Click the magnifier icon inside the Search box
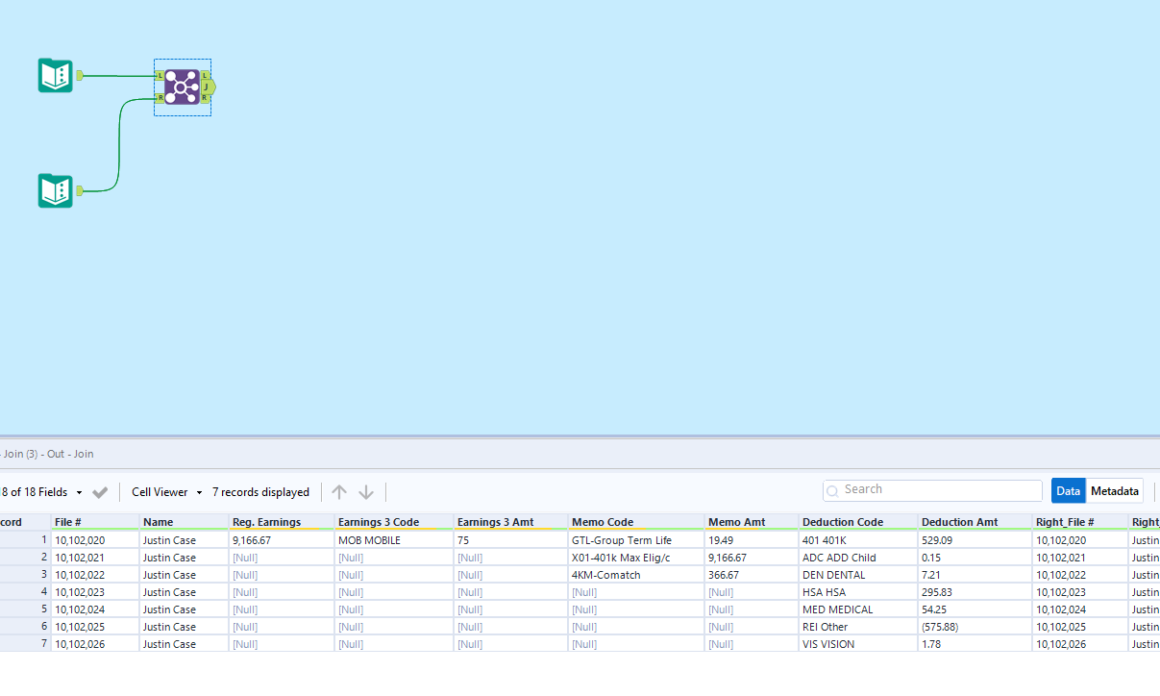1160x696 pixels. tap(831, 490)
